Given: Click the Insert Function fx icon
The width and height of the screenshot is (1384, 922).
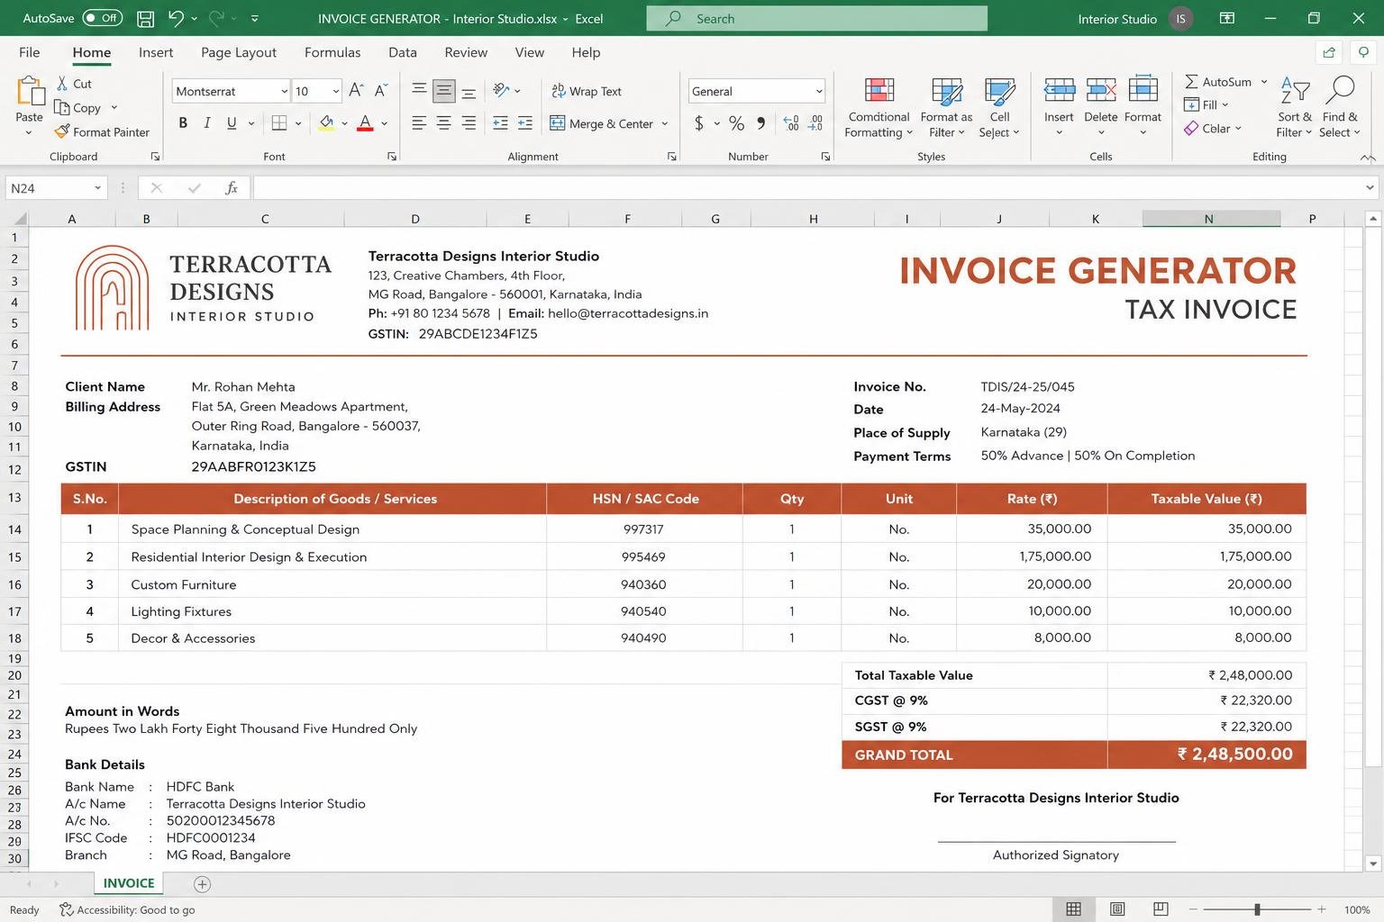Looking at the screenshot, I should point(232,187).
